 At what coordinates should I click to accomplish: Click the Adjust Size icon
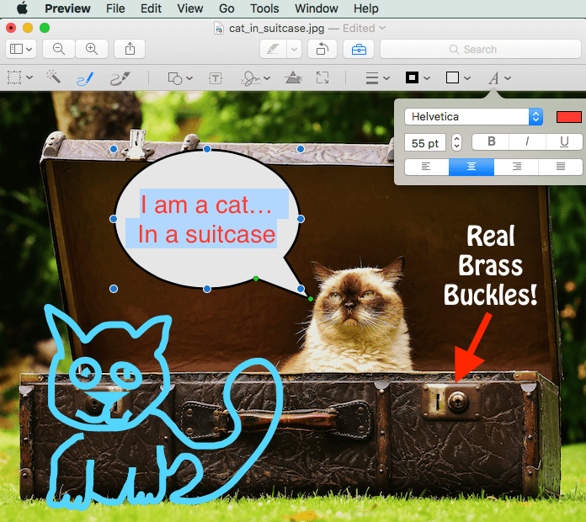(322, 78)
